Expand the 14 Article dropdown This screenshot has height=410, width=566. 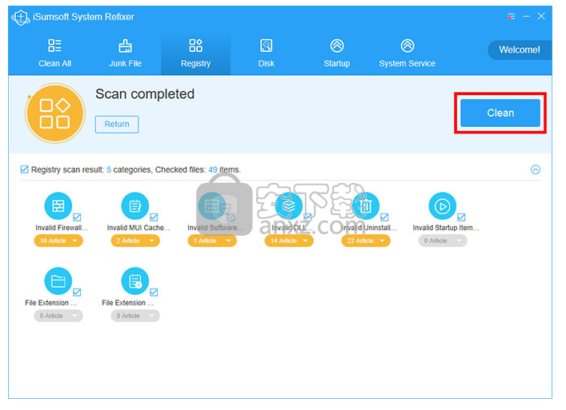click(289, 241)
